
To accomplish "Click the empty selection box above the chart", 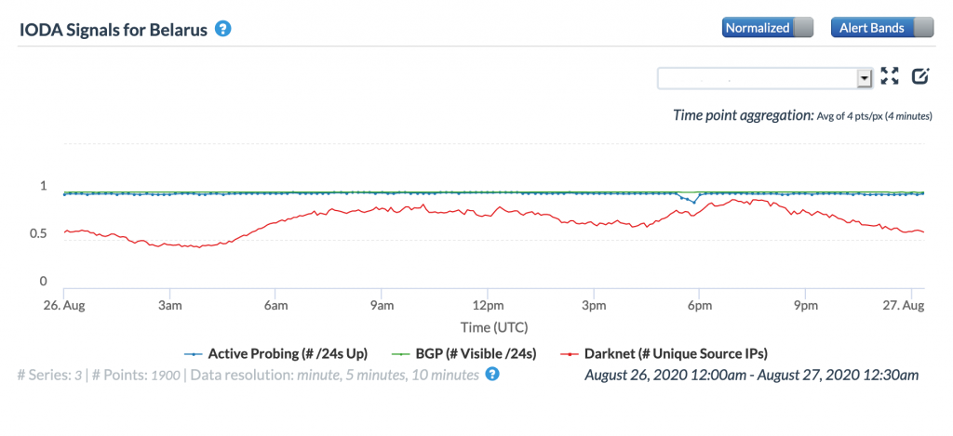I will coord(757,78).
